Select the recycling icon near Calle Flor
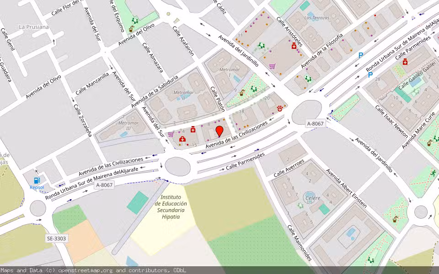The width and height of the screenshot is (439, 274). click(x=135, y=21)
